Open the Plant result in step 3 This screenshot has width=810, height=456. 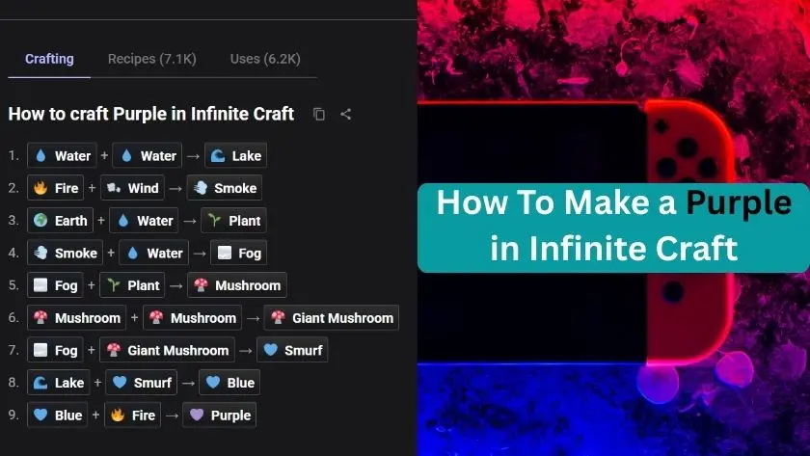[233, 221]
